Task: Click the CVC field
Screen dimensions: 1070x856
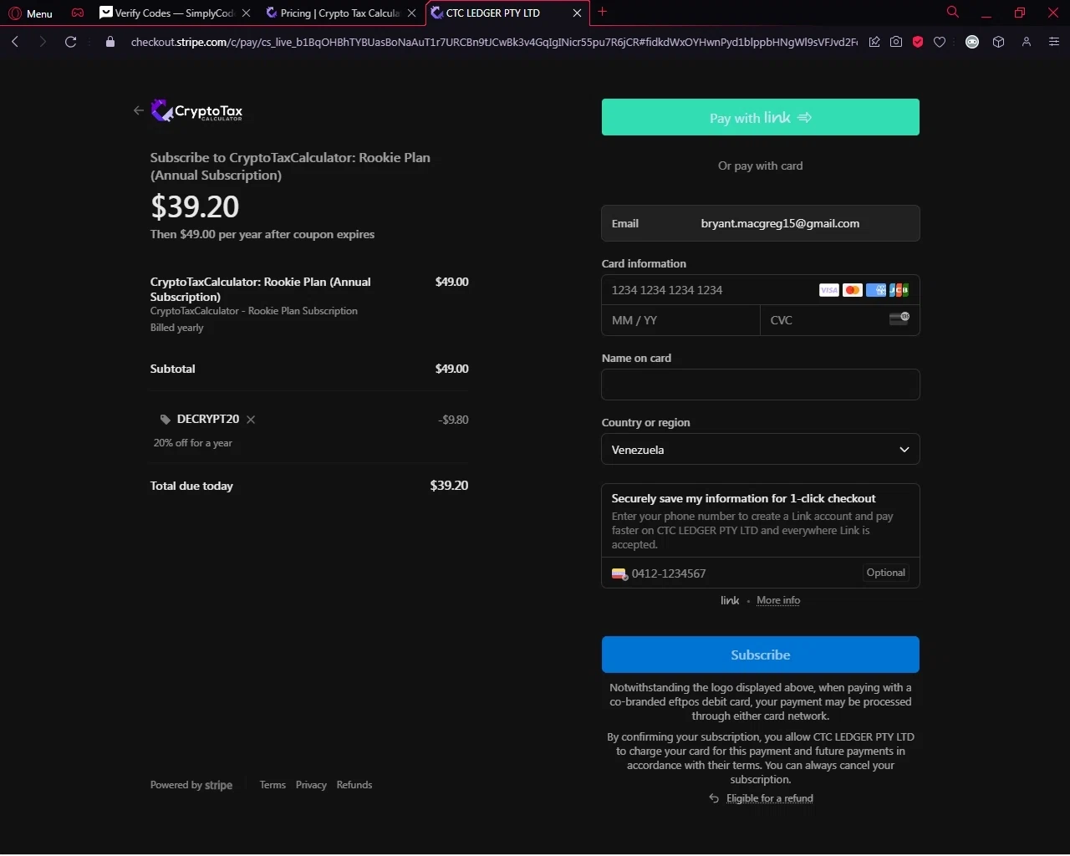Action: point(839,320)
